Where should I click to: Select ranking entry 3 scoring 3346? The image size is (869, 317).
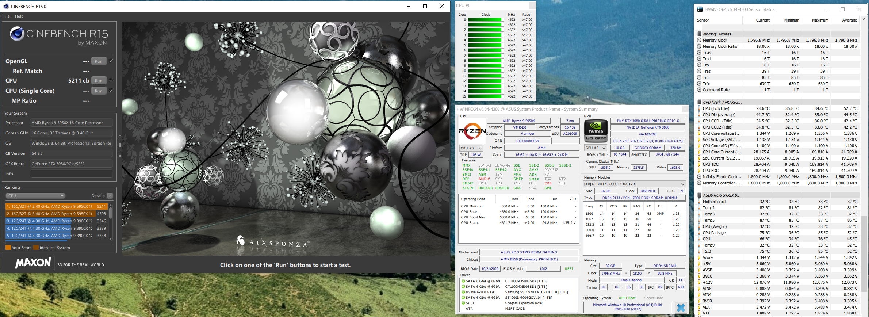point(56,221)
